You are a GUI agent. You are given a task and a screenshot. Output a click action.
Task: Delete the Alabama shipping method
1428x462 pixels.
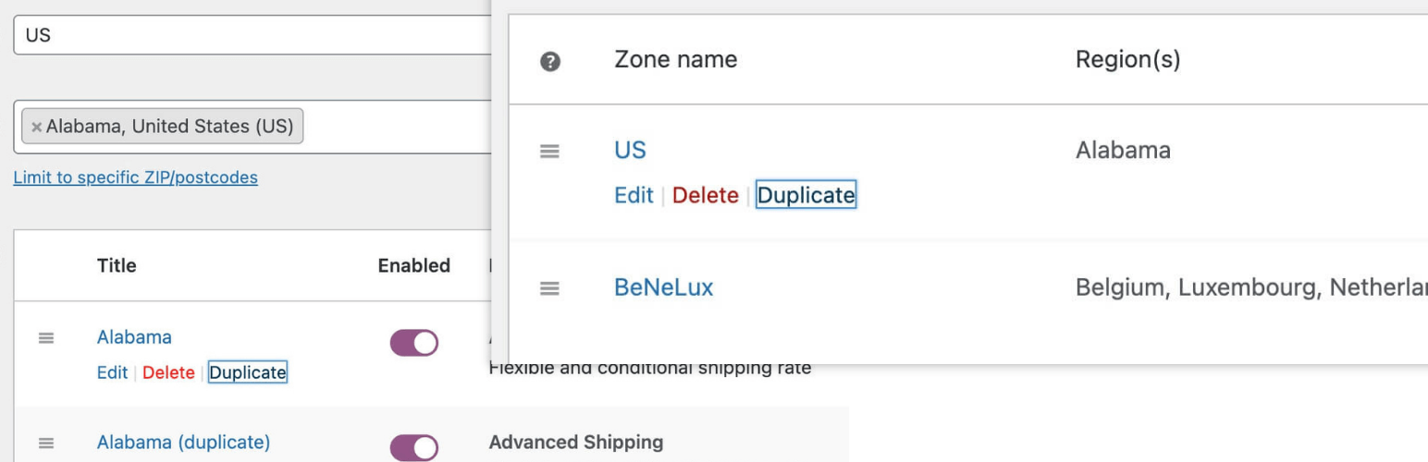tap(168, 372)
